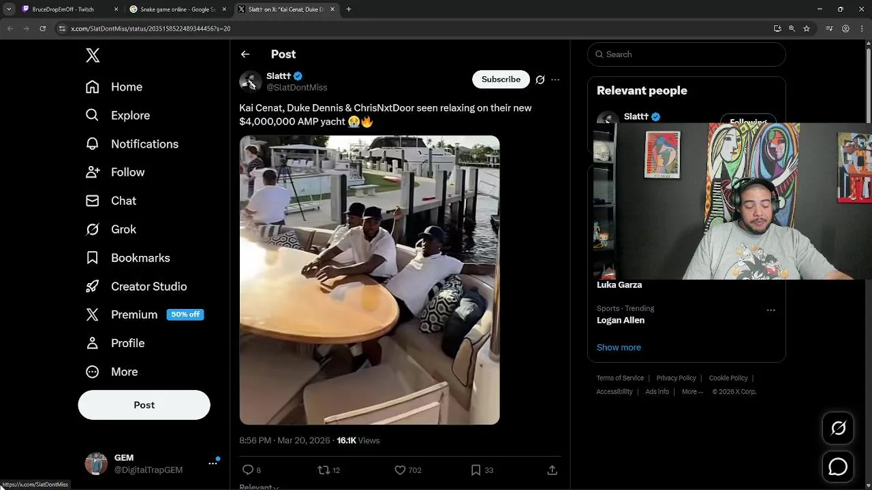Open floating Grok button

(x=838, y=427)
